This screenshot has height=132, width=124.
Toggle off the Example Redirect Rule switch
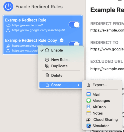point(74,25)
